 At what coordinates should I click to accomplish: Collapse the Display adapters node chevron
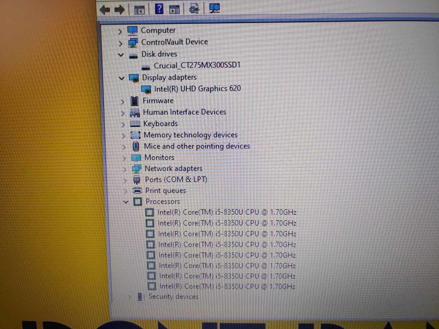click(122, 78)
